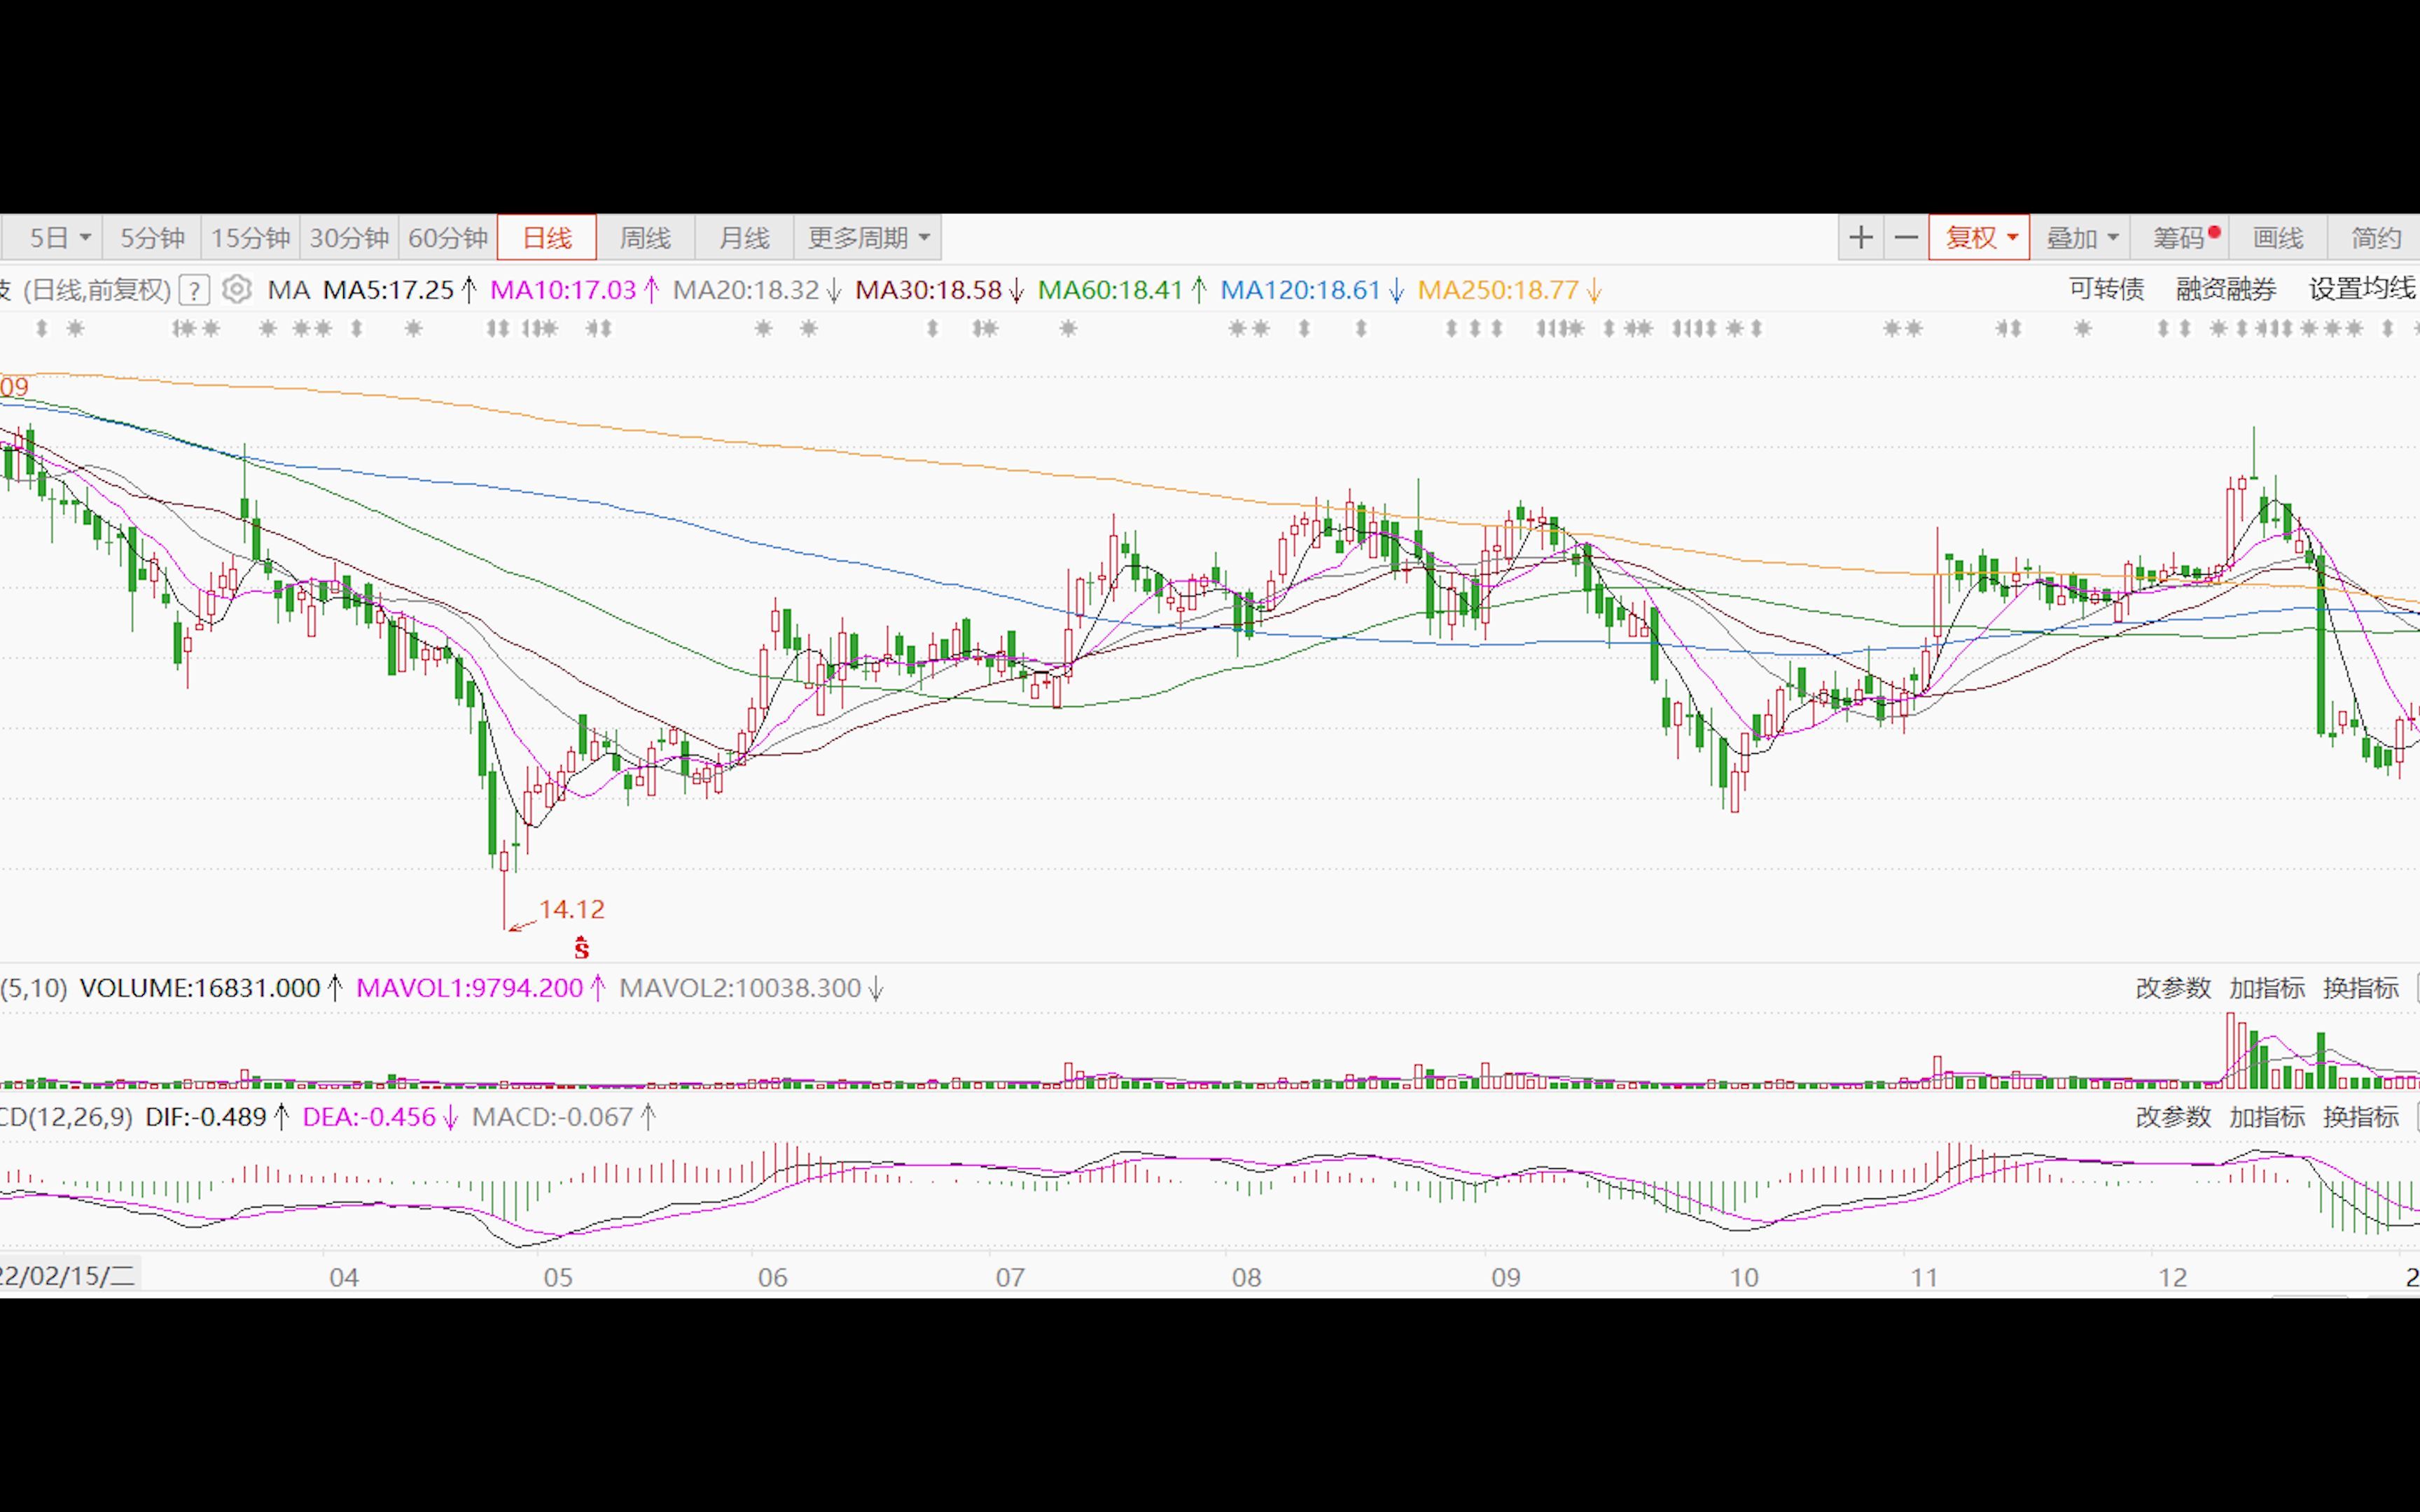Viewport: 2420px width, 1512px height.
Task: Click the MA120:18.61 blue value
Action: click(x=1300, y=290)
